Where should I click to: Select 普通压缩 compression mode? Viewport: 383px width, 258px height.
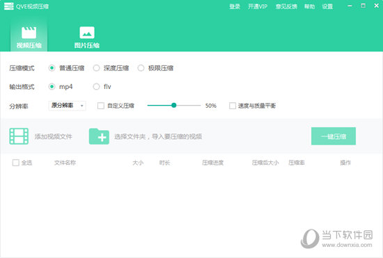pyautogui.click(x=52, y=68)
